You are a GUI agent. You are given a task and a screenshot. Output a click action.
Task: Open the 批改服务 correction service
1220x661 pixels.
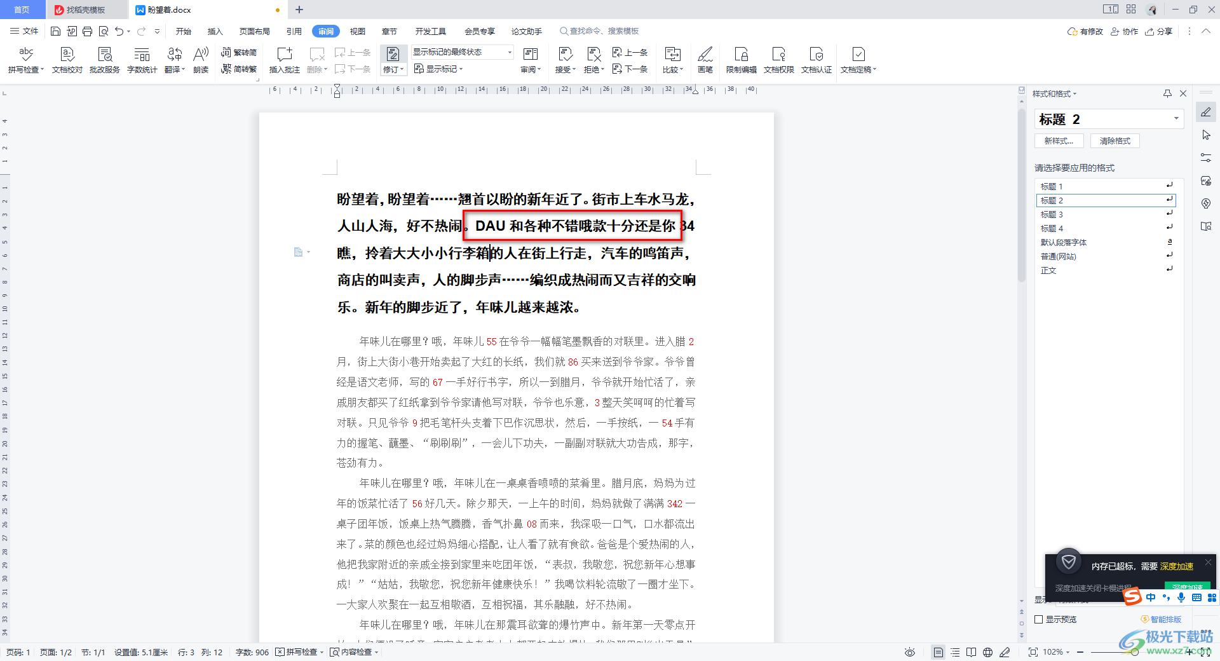(105, 60)
